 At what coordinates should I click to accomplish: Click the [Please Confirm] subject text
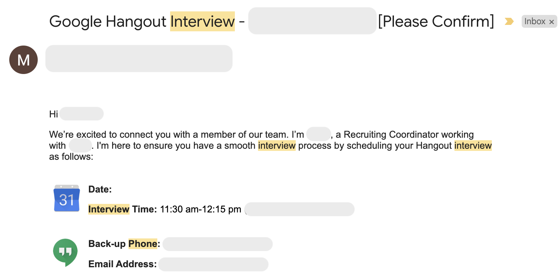436,21
